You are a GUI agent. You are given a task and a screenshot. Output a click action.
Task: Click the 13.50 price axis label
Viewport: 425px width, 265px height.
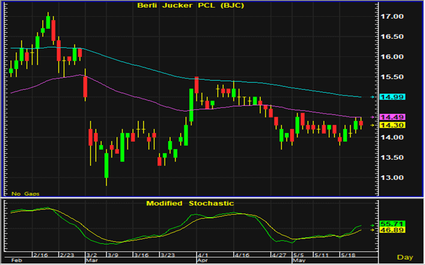392,158
